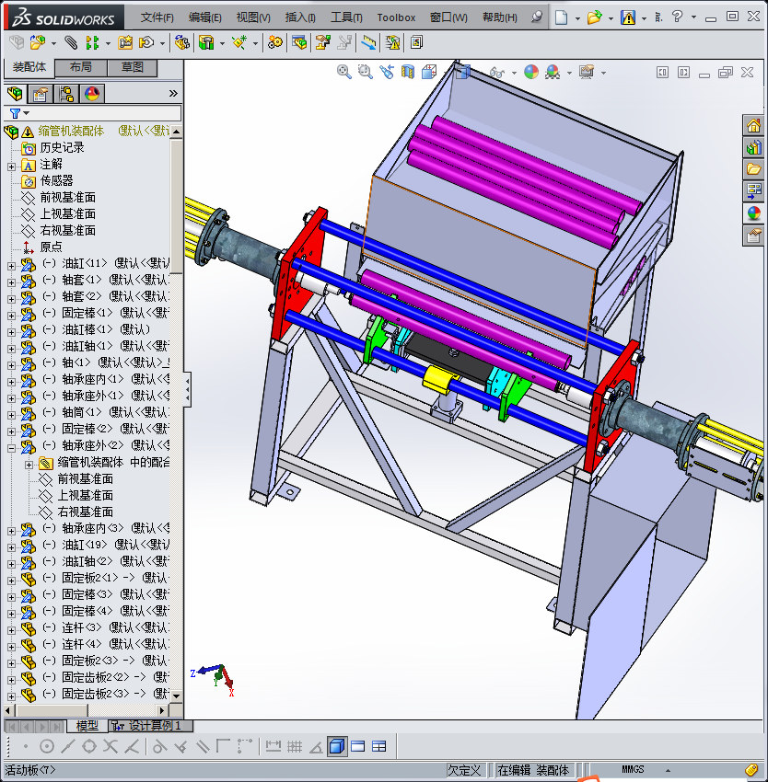Open the unit system MMGS arrow in status bar

tap(668, 771)
